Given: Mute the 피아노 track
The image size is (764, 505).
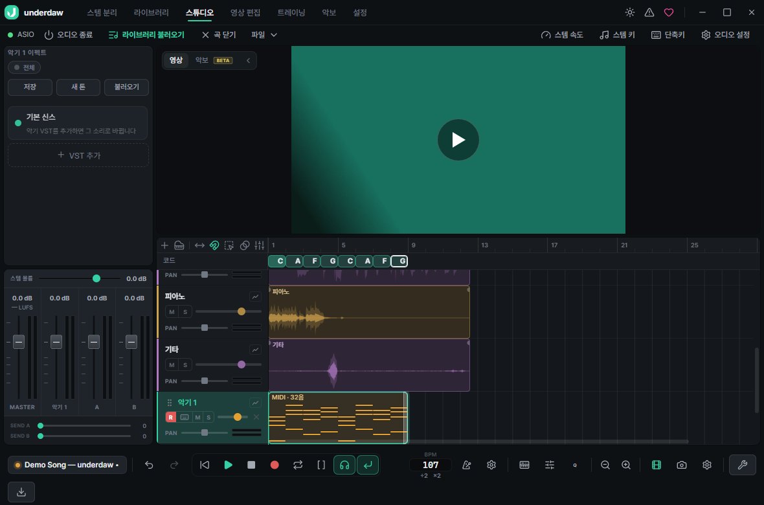Looking at the screenshot, I should click(172, 312).
